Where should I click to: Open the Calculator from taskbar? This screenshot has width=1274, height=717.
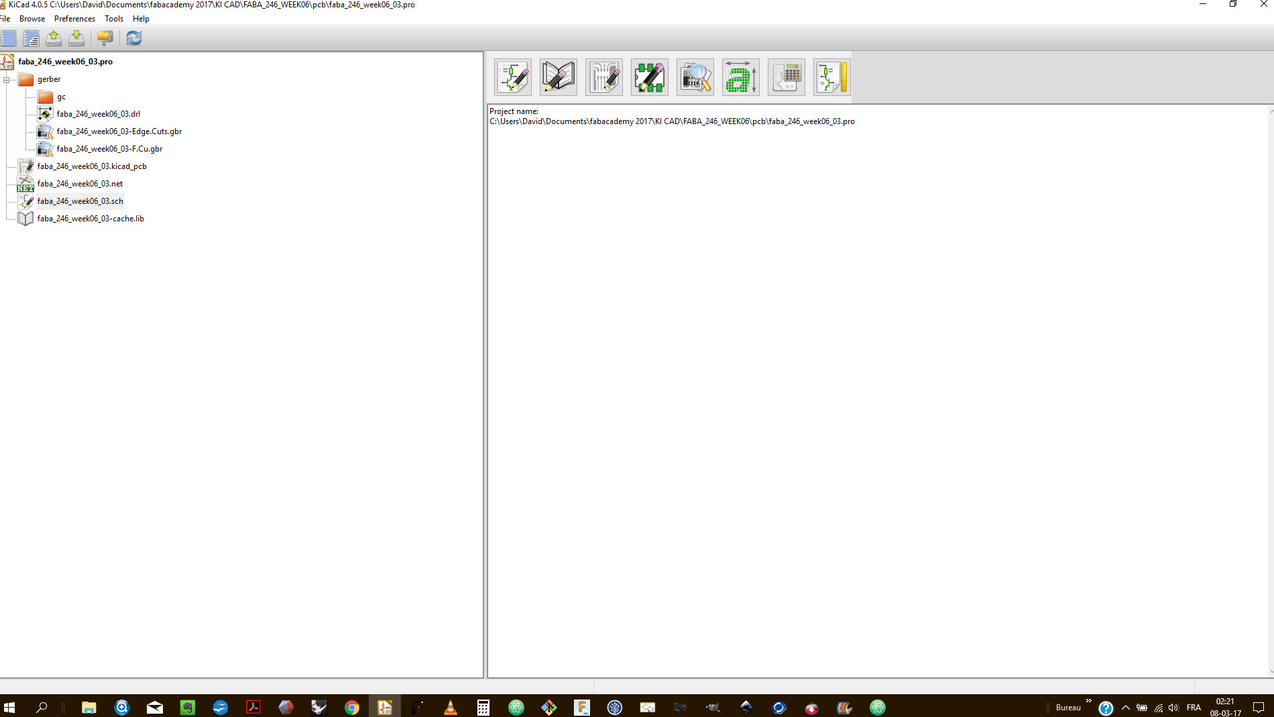pyautogui.click(x=483, y=707)
